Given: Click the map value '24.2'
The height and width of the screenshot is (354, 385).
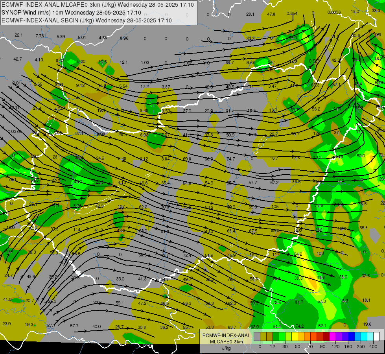Looking at the screenshot, I should (x=298, y=254).
